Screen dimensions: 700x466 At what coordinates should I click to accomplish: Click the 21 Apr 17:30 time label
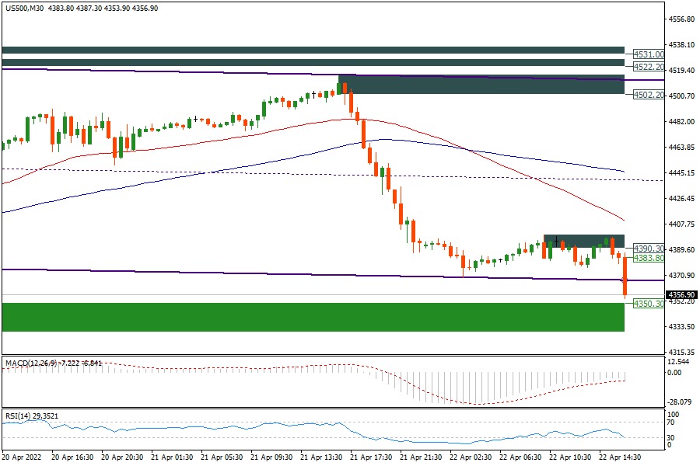pyautogui.click(x=373, y=458)
